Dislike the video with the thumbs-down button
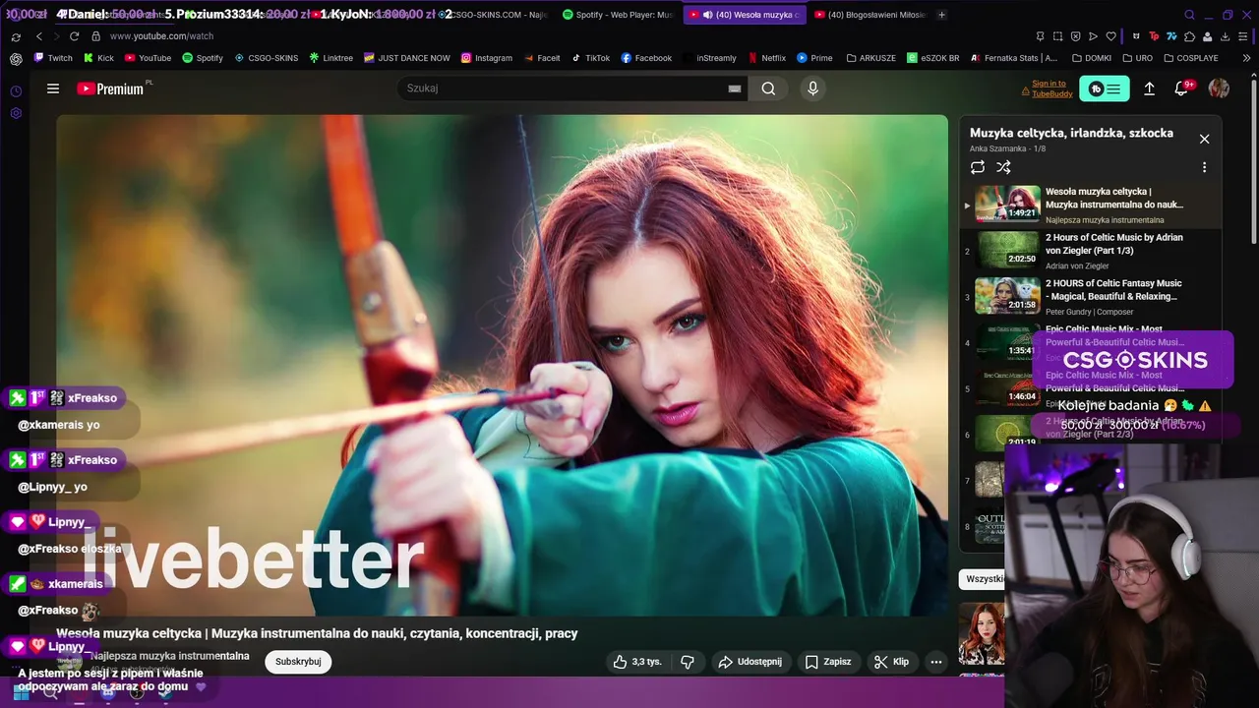The width and height of the screenshot is (1259, 708). (688, 662)
